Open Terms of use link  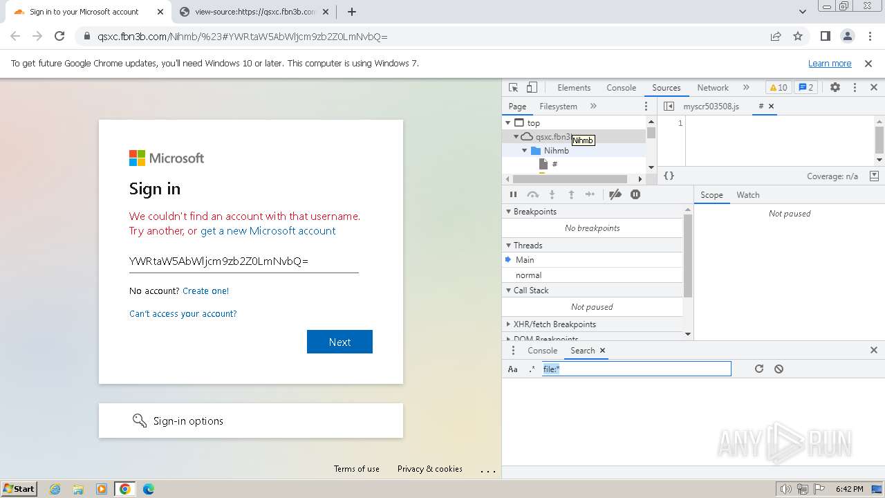tap(357, 469)
